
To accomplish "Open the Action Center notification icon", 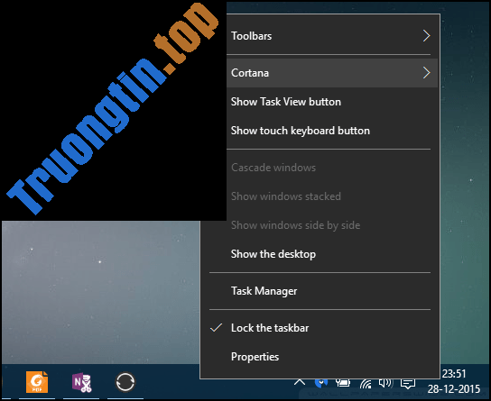I will click(x=408, y=383).
